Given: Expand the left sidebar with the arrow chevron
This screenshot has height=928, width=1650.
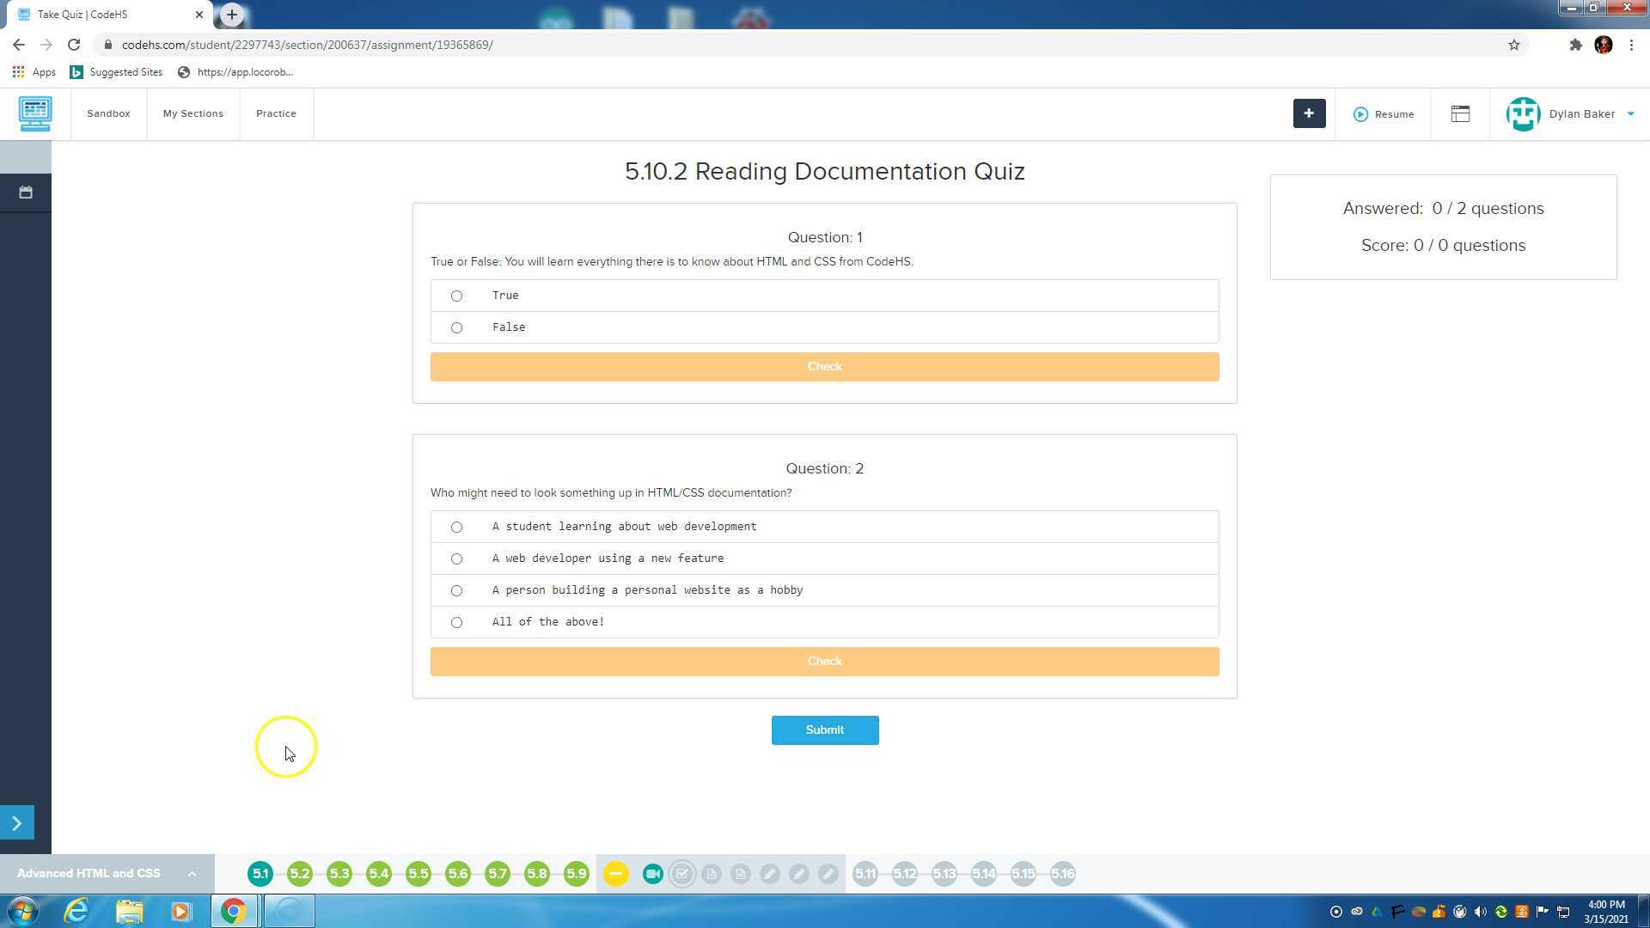Looking at the screenshot, I should 16,822.
